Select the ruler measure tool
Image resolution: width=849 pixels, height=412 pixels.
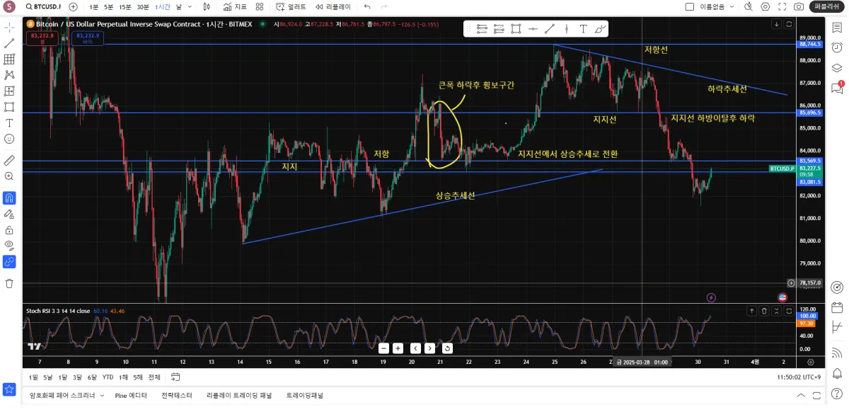[9, 160]
